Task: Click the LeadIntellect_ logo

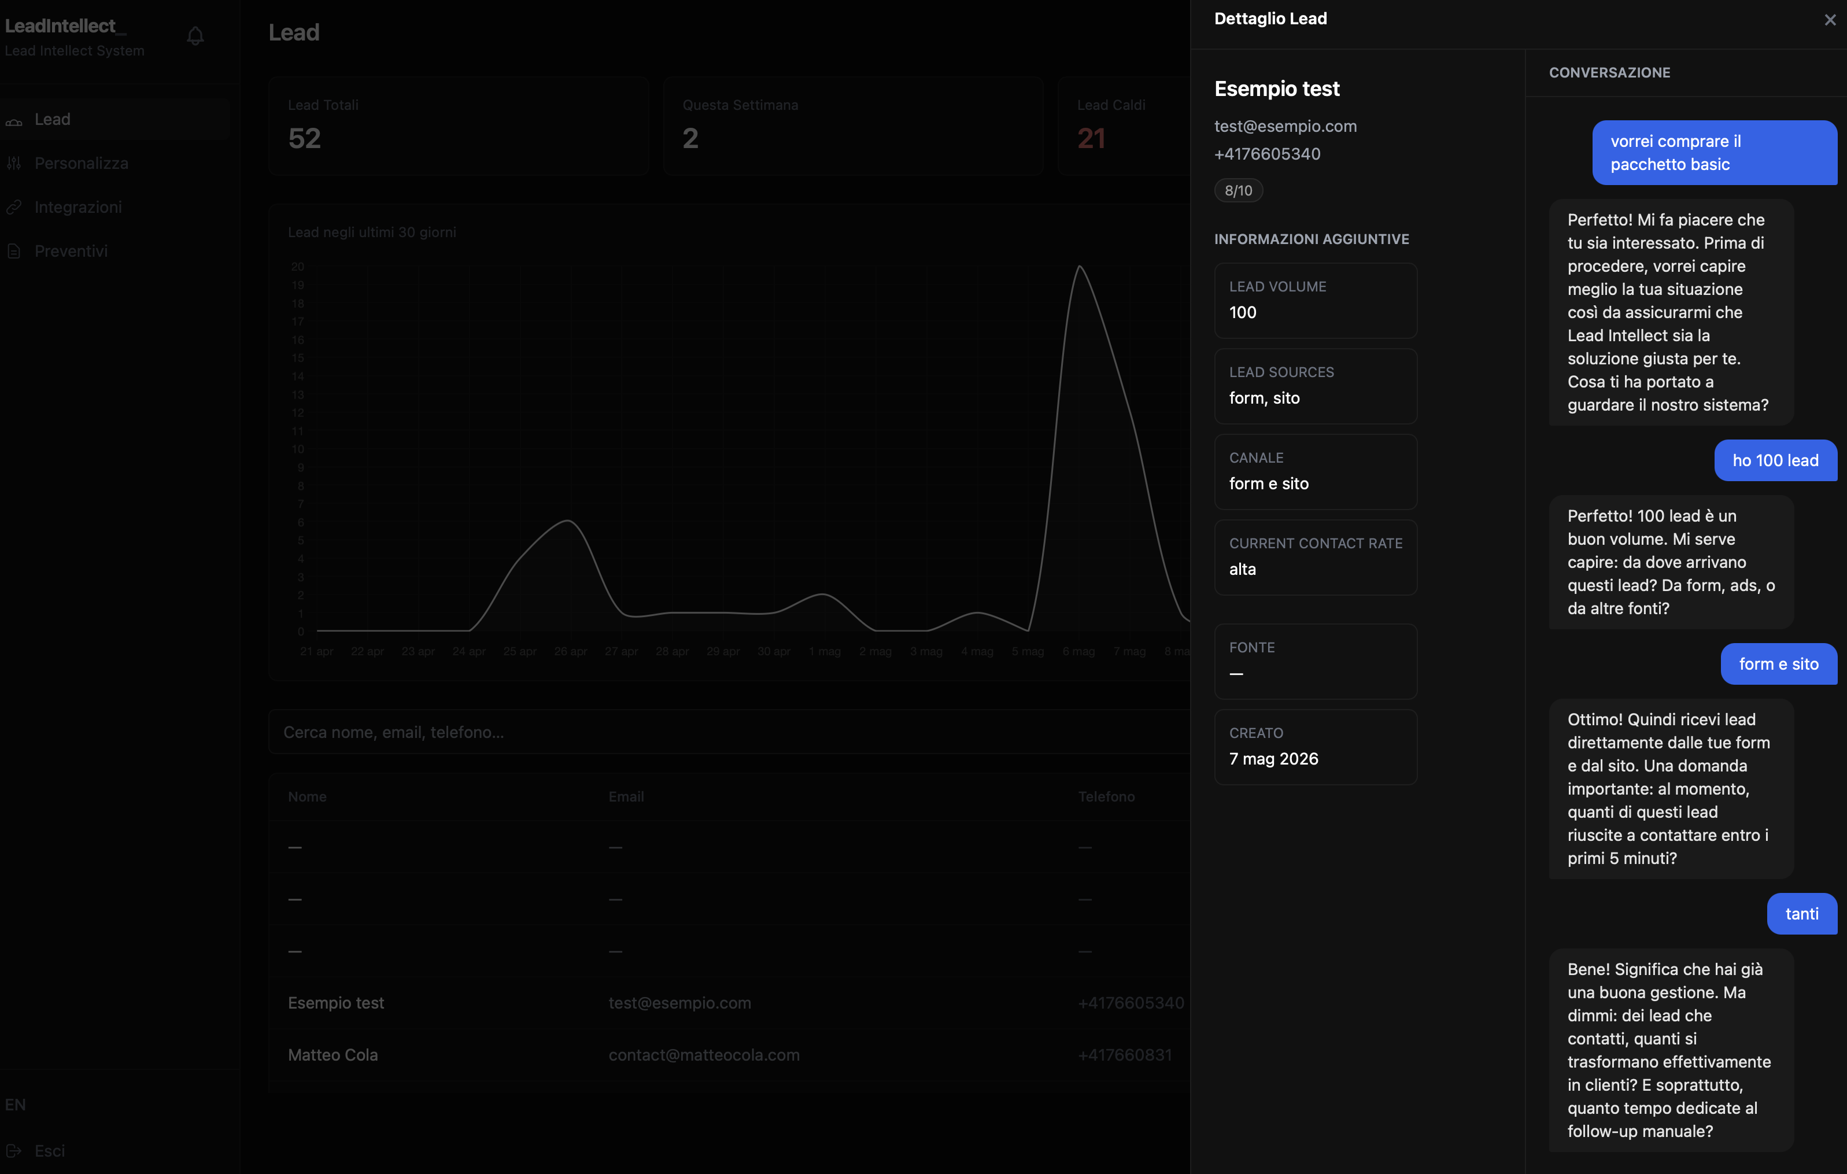Action: coord(65,26)
